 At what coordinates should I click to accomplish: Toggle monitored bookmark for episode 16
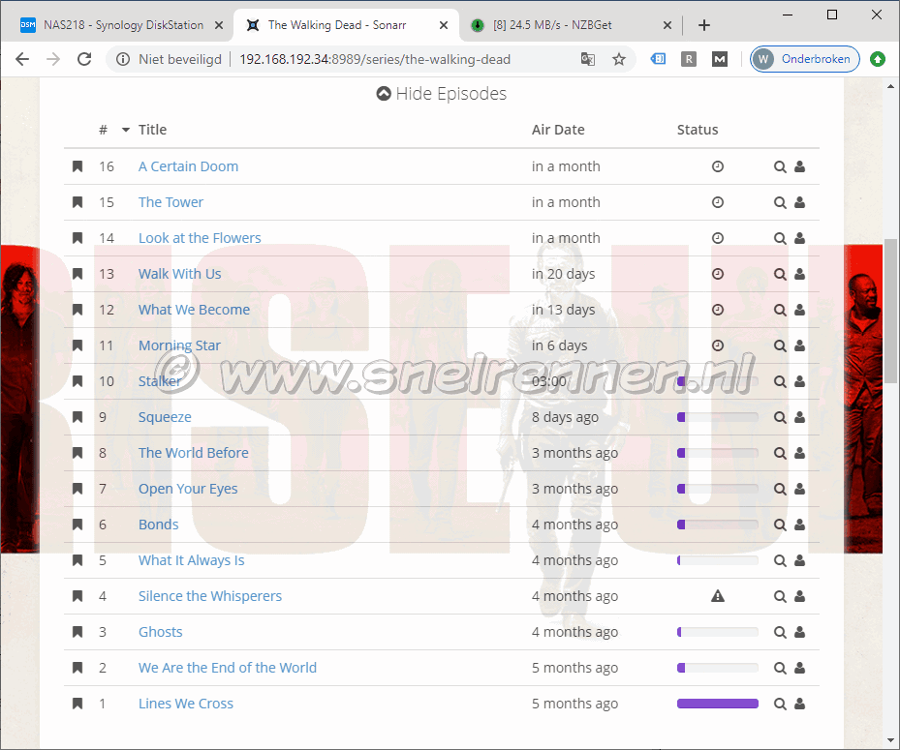click(78, 166)
